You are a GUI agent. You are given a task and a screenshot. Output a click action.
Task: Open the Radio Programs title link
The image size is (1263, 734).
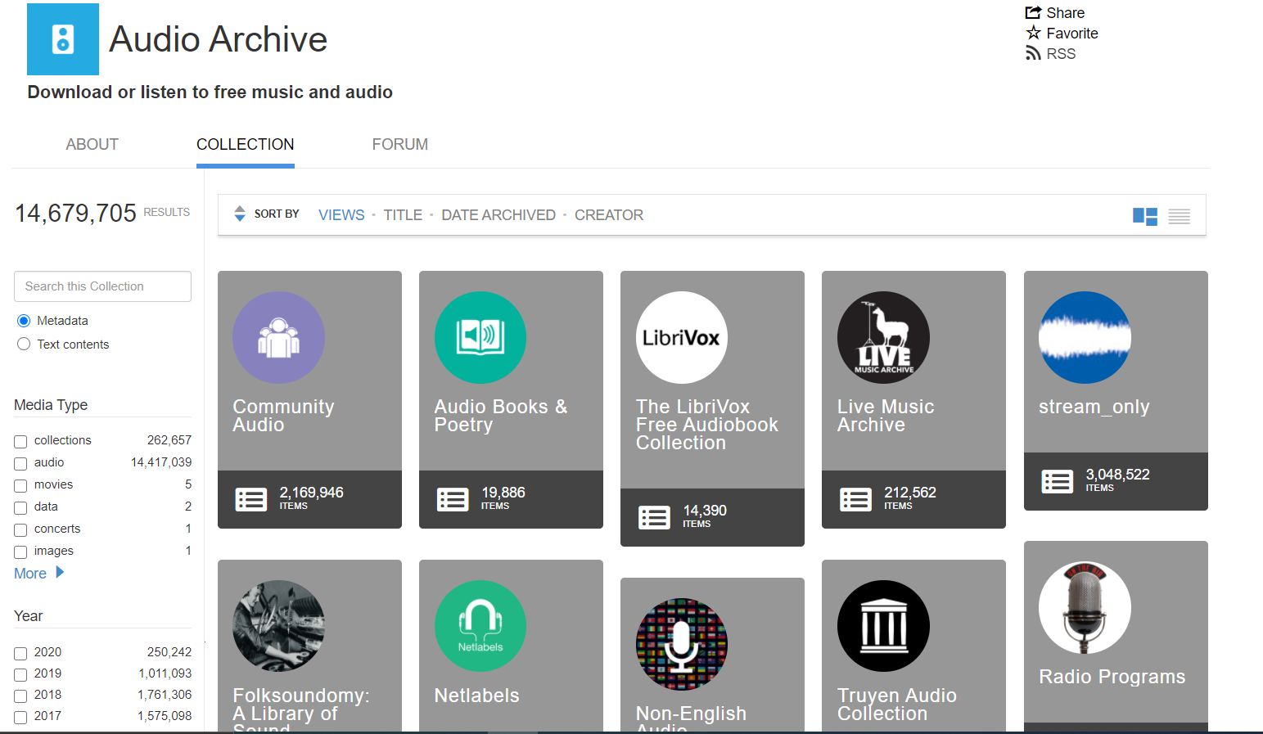(x=1112, y=677)
